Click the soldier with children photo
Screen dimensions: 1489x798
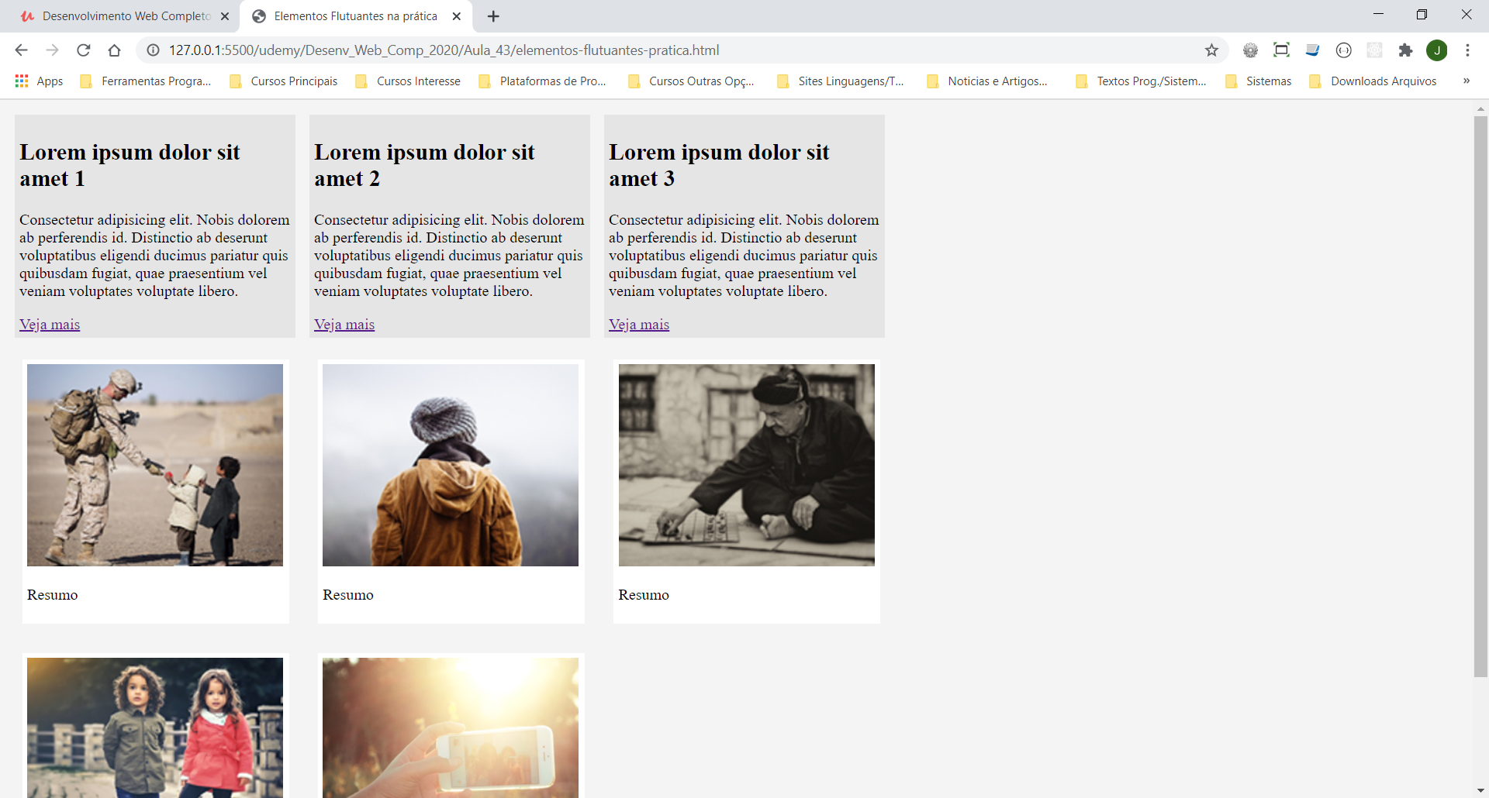[x=155, y=465]
